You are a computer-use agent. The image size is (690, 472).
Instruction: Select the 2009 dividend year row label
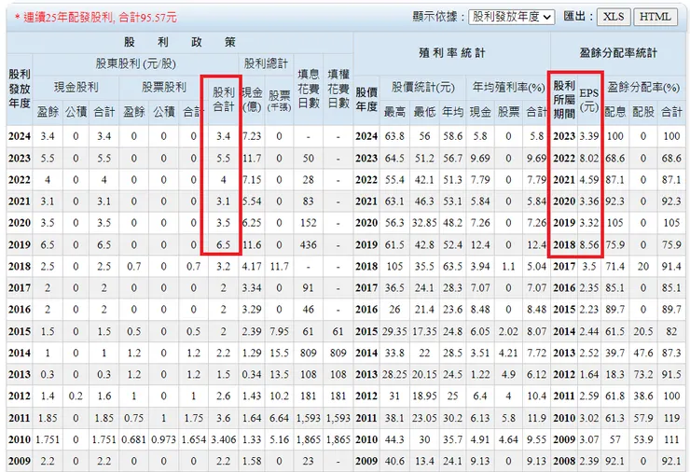pyautogui.click(x=20, y=461)
